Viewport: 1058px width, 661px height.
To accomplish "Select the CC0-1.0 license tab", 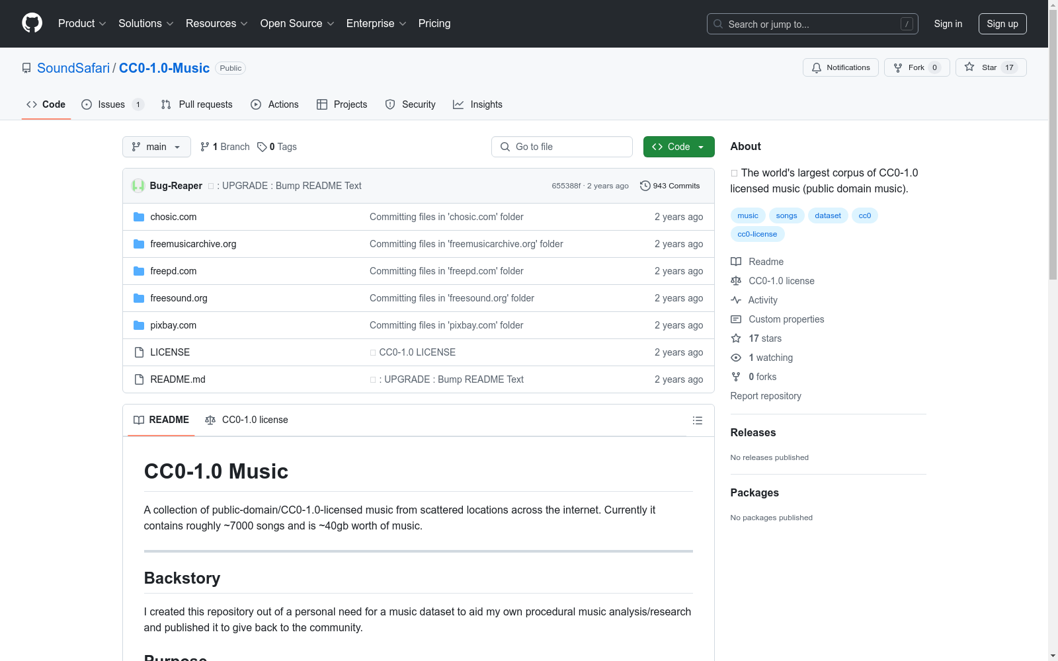I will pyautogui.click(x=247, y=420).
